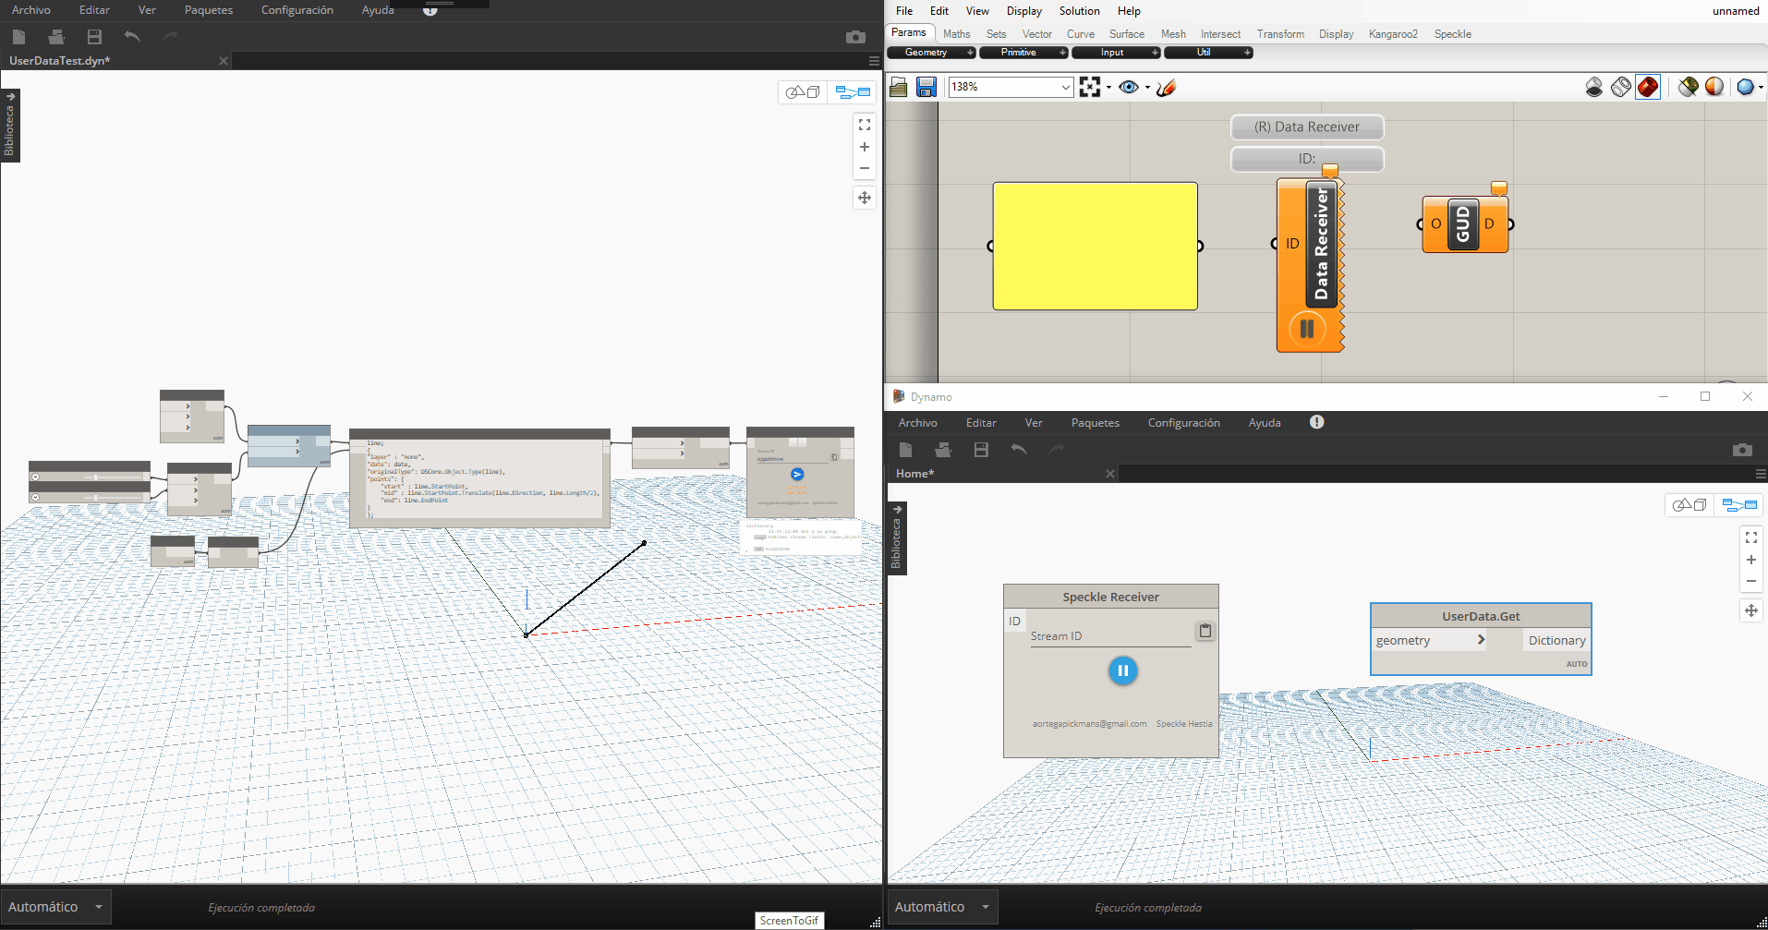Toggle Grasshopper no-preview display mode icon
This screenshot has height=930, width=1768.
(x=1594, y=87)
